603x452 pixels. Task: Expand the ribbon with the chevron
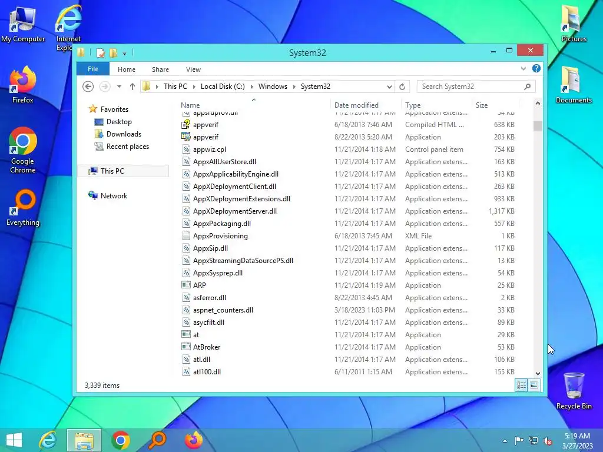pyautogui.click(x=523, y=68)
